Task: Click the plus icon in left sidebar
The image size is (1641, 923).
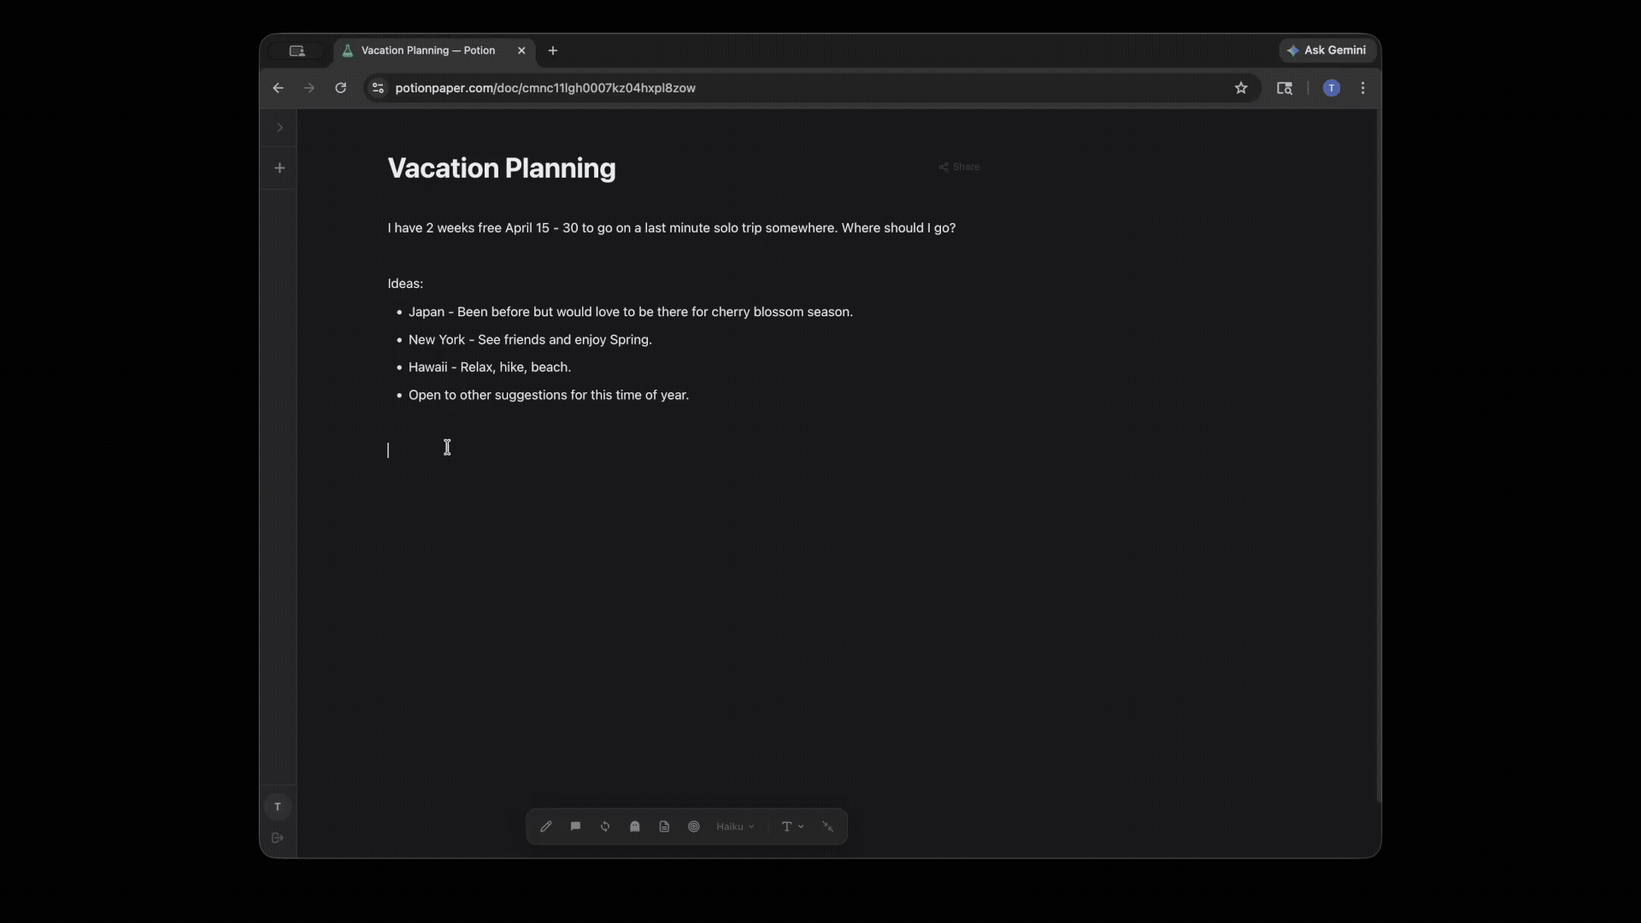Action: [279, 168]
